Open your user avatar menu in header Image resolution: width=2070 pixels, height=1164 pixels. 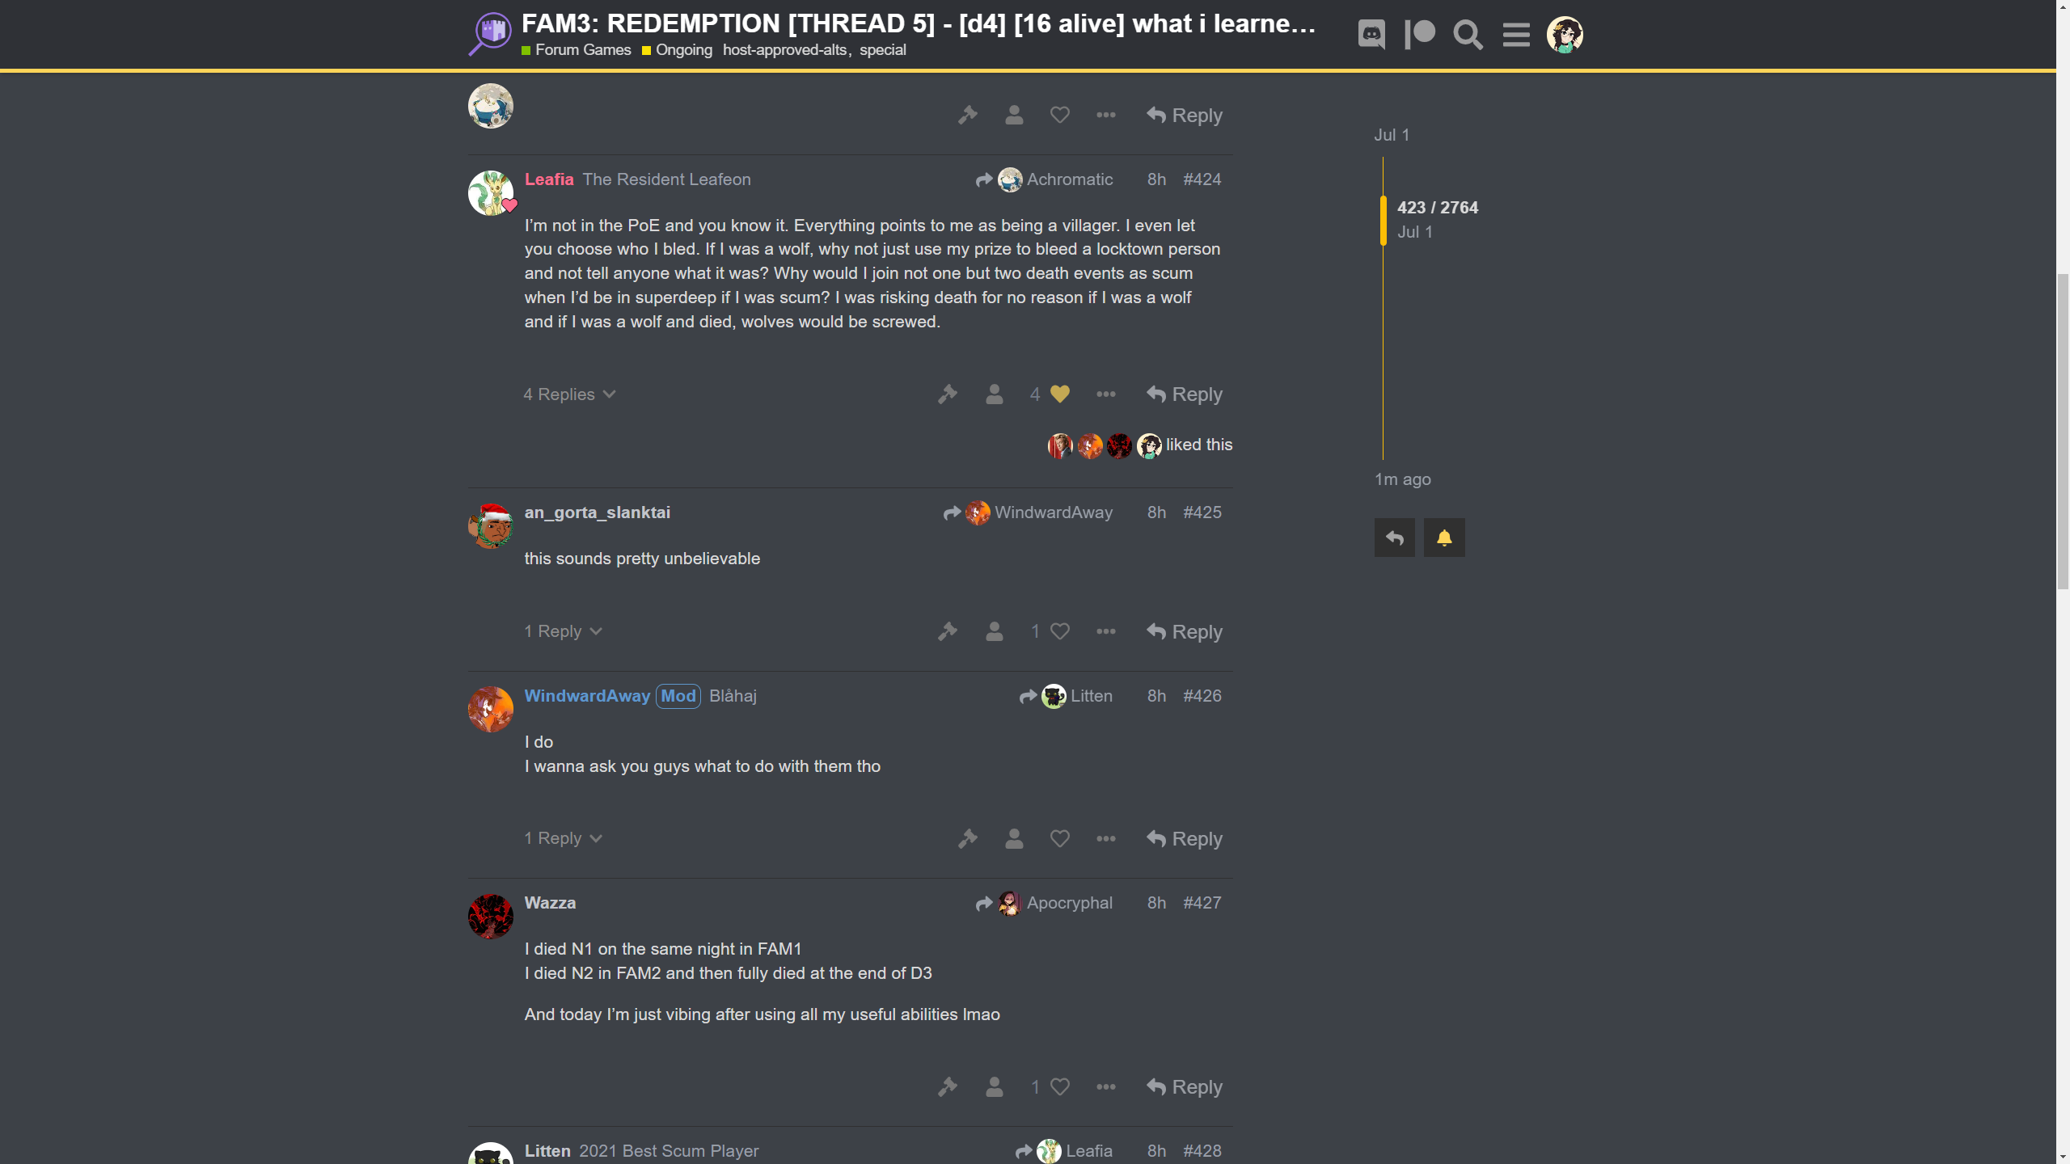tap(1565, 35)
